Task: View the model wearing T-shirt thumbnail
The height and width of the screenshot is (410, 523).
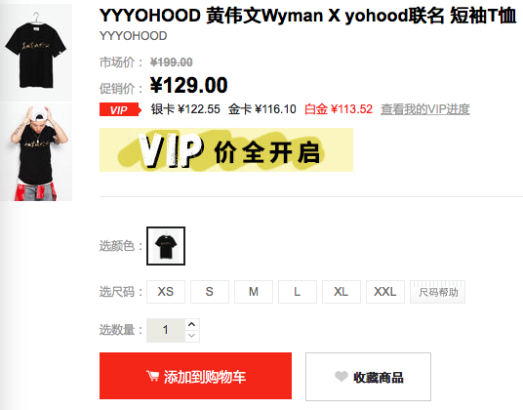Action: pyautogui.click(x=36, y=152)
